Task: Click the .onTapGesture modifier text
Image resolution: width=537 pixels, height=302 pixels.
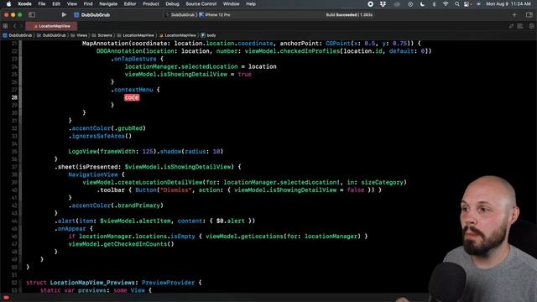Action: 133,59
